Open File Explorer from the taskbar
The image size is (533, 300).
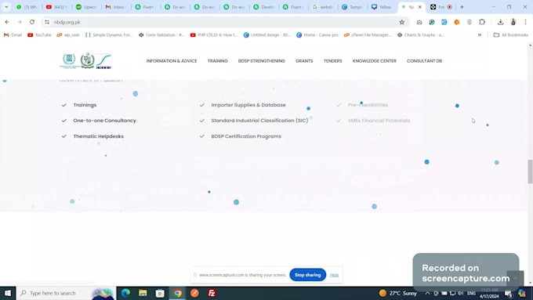pyautogui.click(x=143, y=293)
